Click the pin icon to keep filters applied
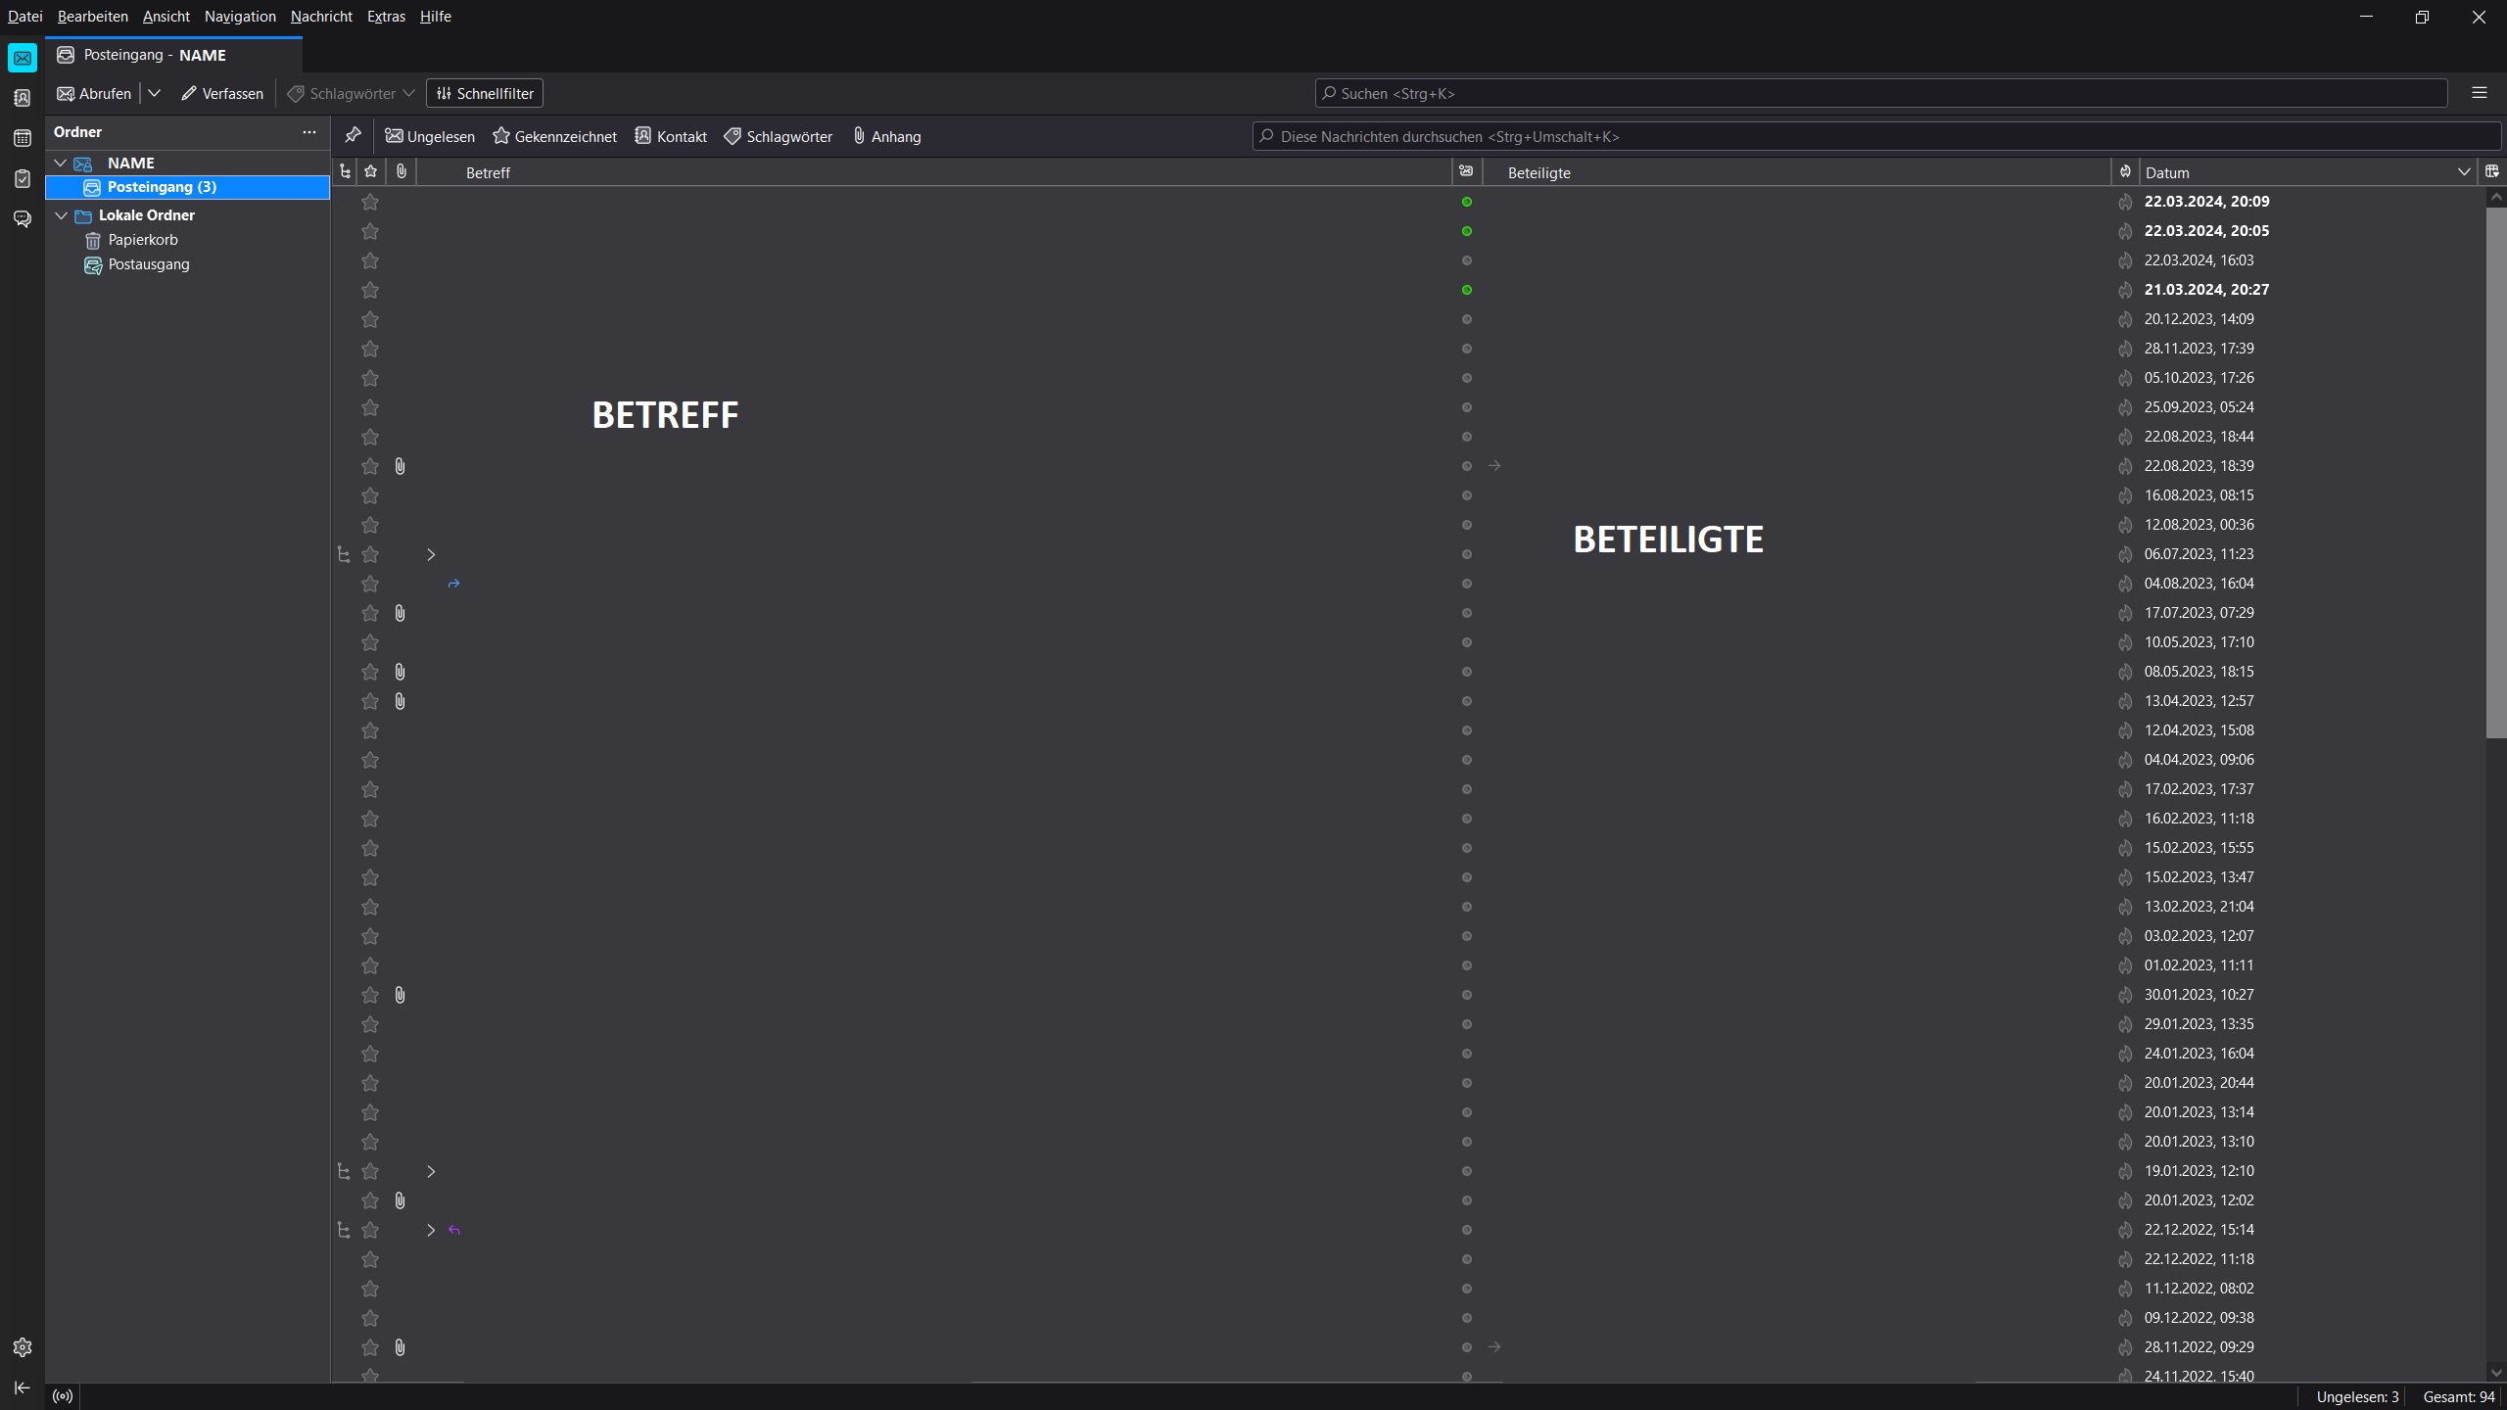Image resolution: width=2507 pixels, height=1410 pixels. (353, 135)
